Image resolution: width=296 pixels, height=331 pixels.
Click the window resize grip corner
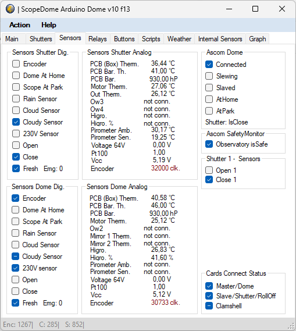point(291,326)
